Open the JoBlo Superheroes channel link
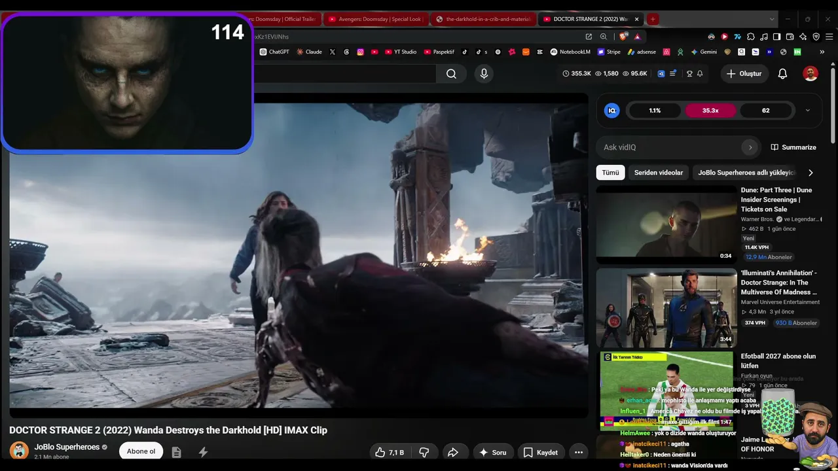The width and height of the screenshot is (838, 471). click(67, 447)
